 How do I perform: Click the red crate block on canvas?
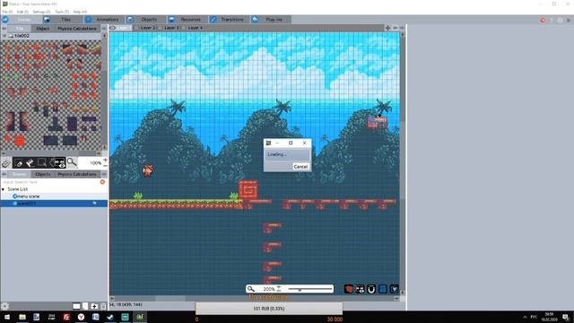[248, 190]
